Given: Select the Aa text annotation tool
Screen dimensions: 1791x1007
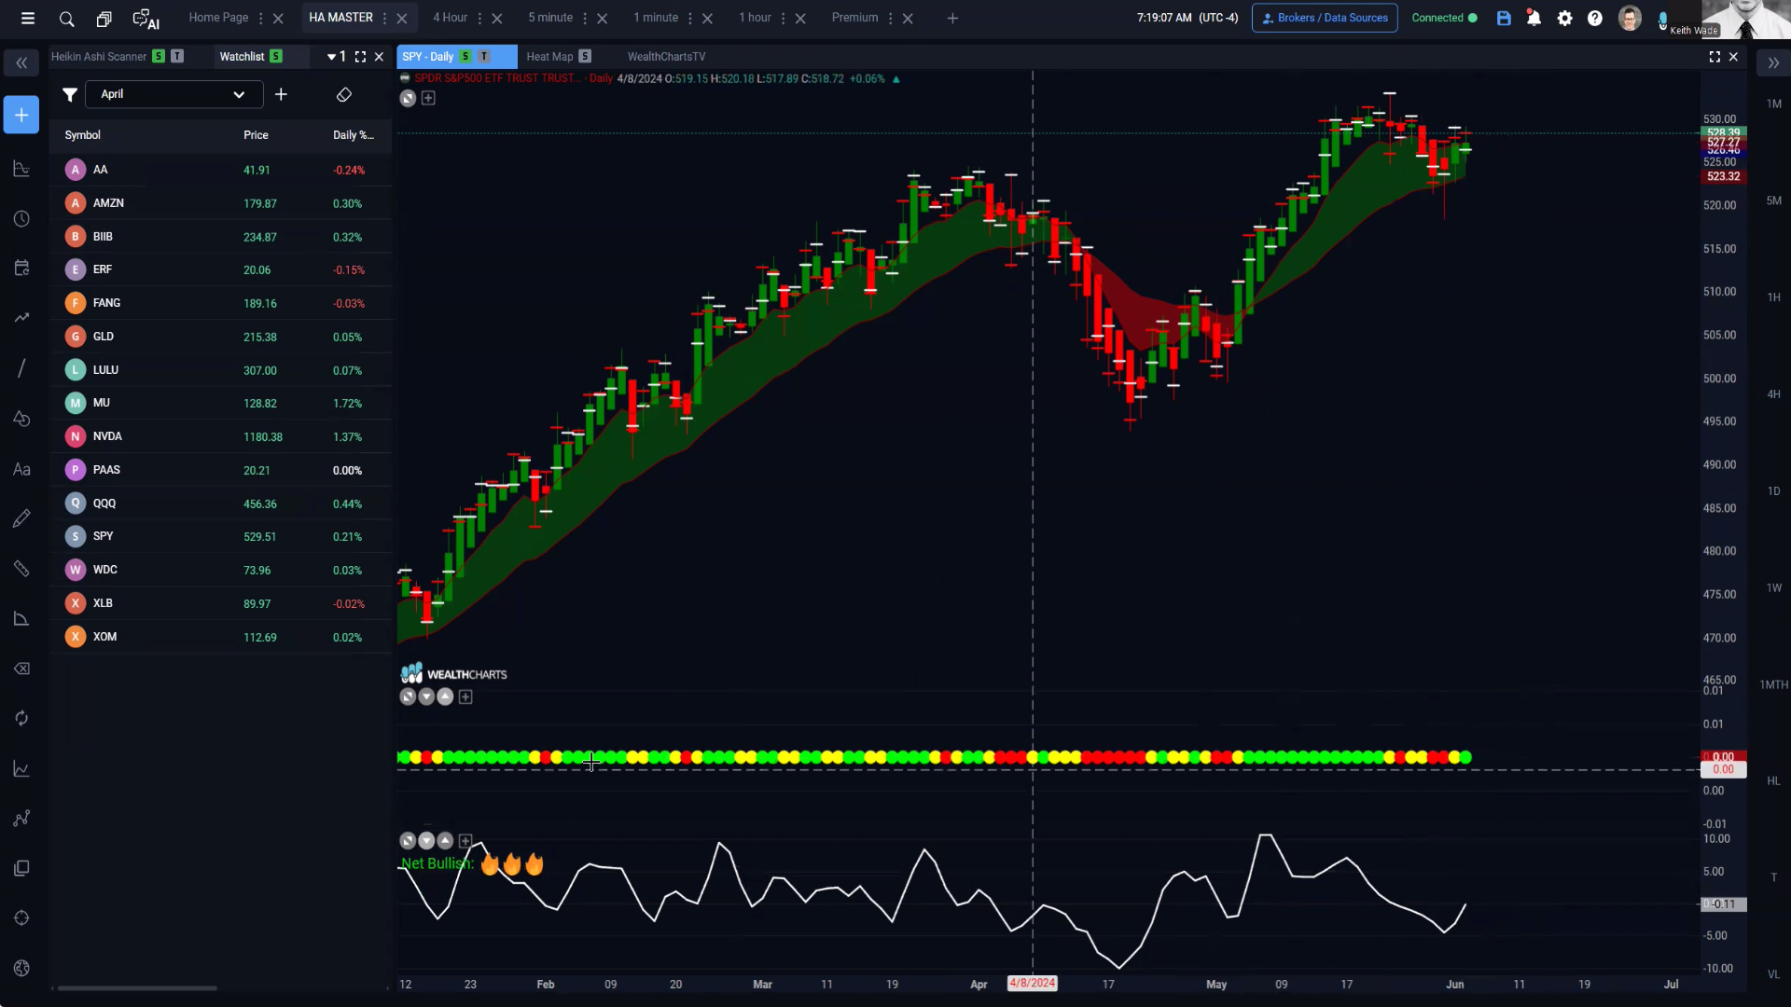Looking at the screenshot, I should (21, 469).
